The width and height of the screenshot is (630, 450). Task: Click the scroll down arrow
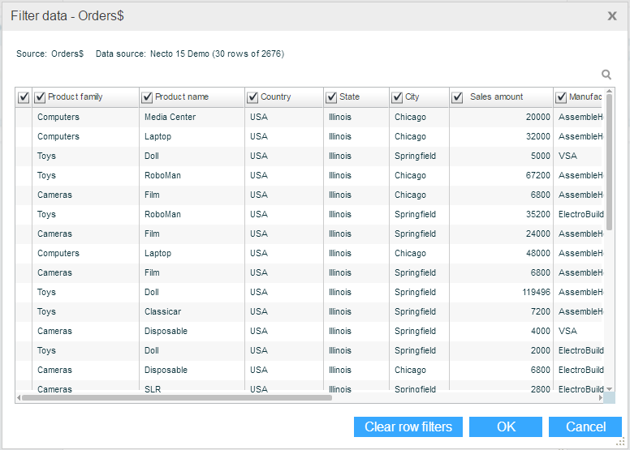tap(609, 389)
